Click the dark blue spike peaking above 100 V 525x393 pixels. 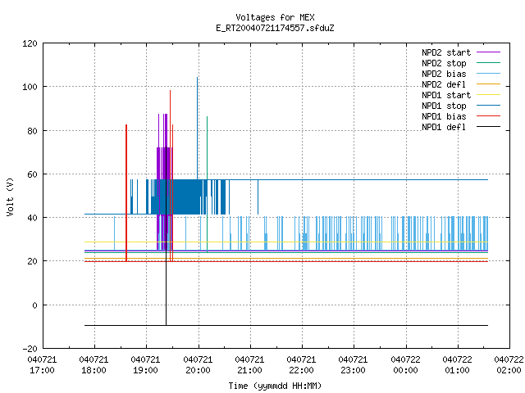197,127
